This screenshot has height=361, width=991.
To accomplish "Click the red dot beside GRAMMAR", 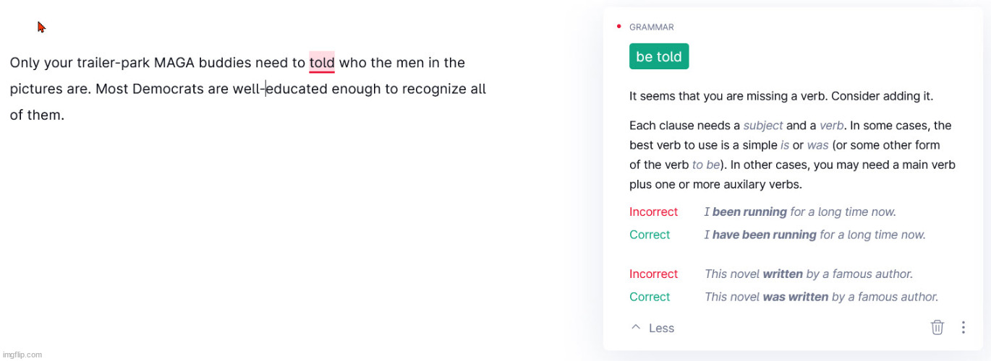I will pyautogui.click(x=618, y=27).
